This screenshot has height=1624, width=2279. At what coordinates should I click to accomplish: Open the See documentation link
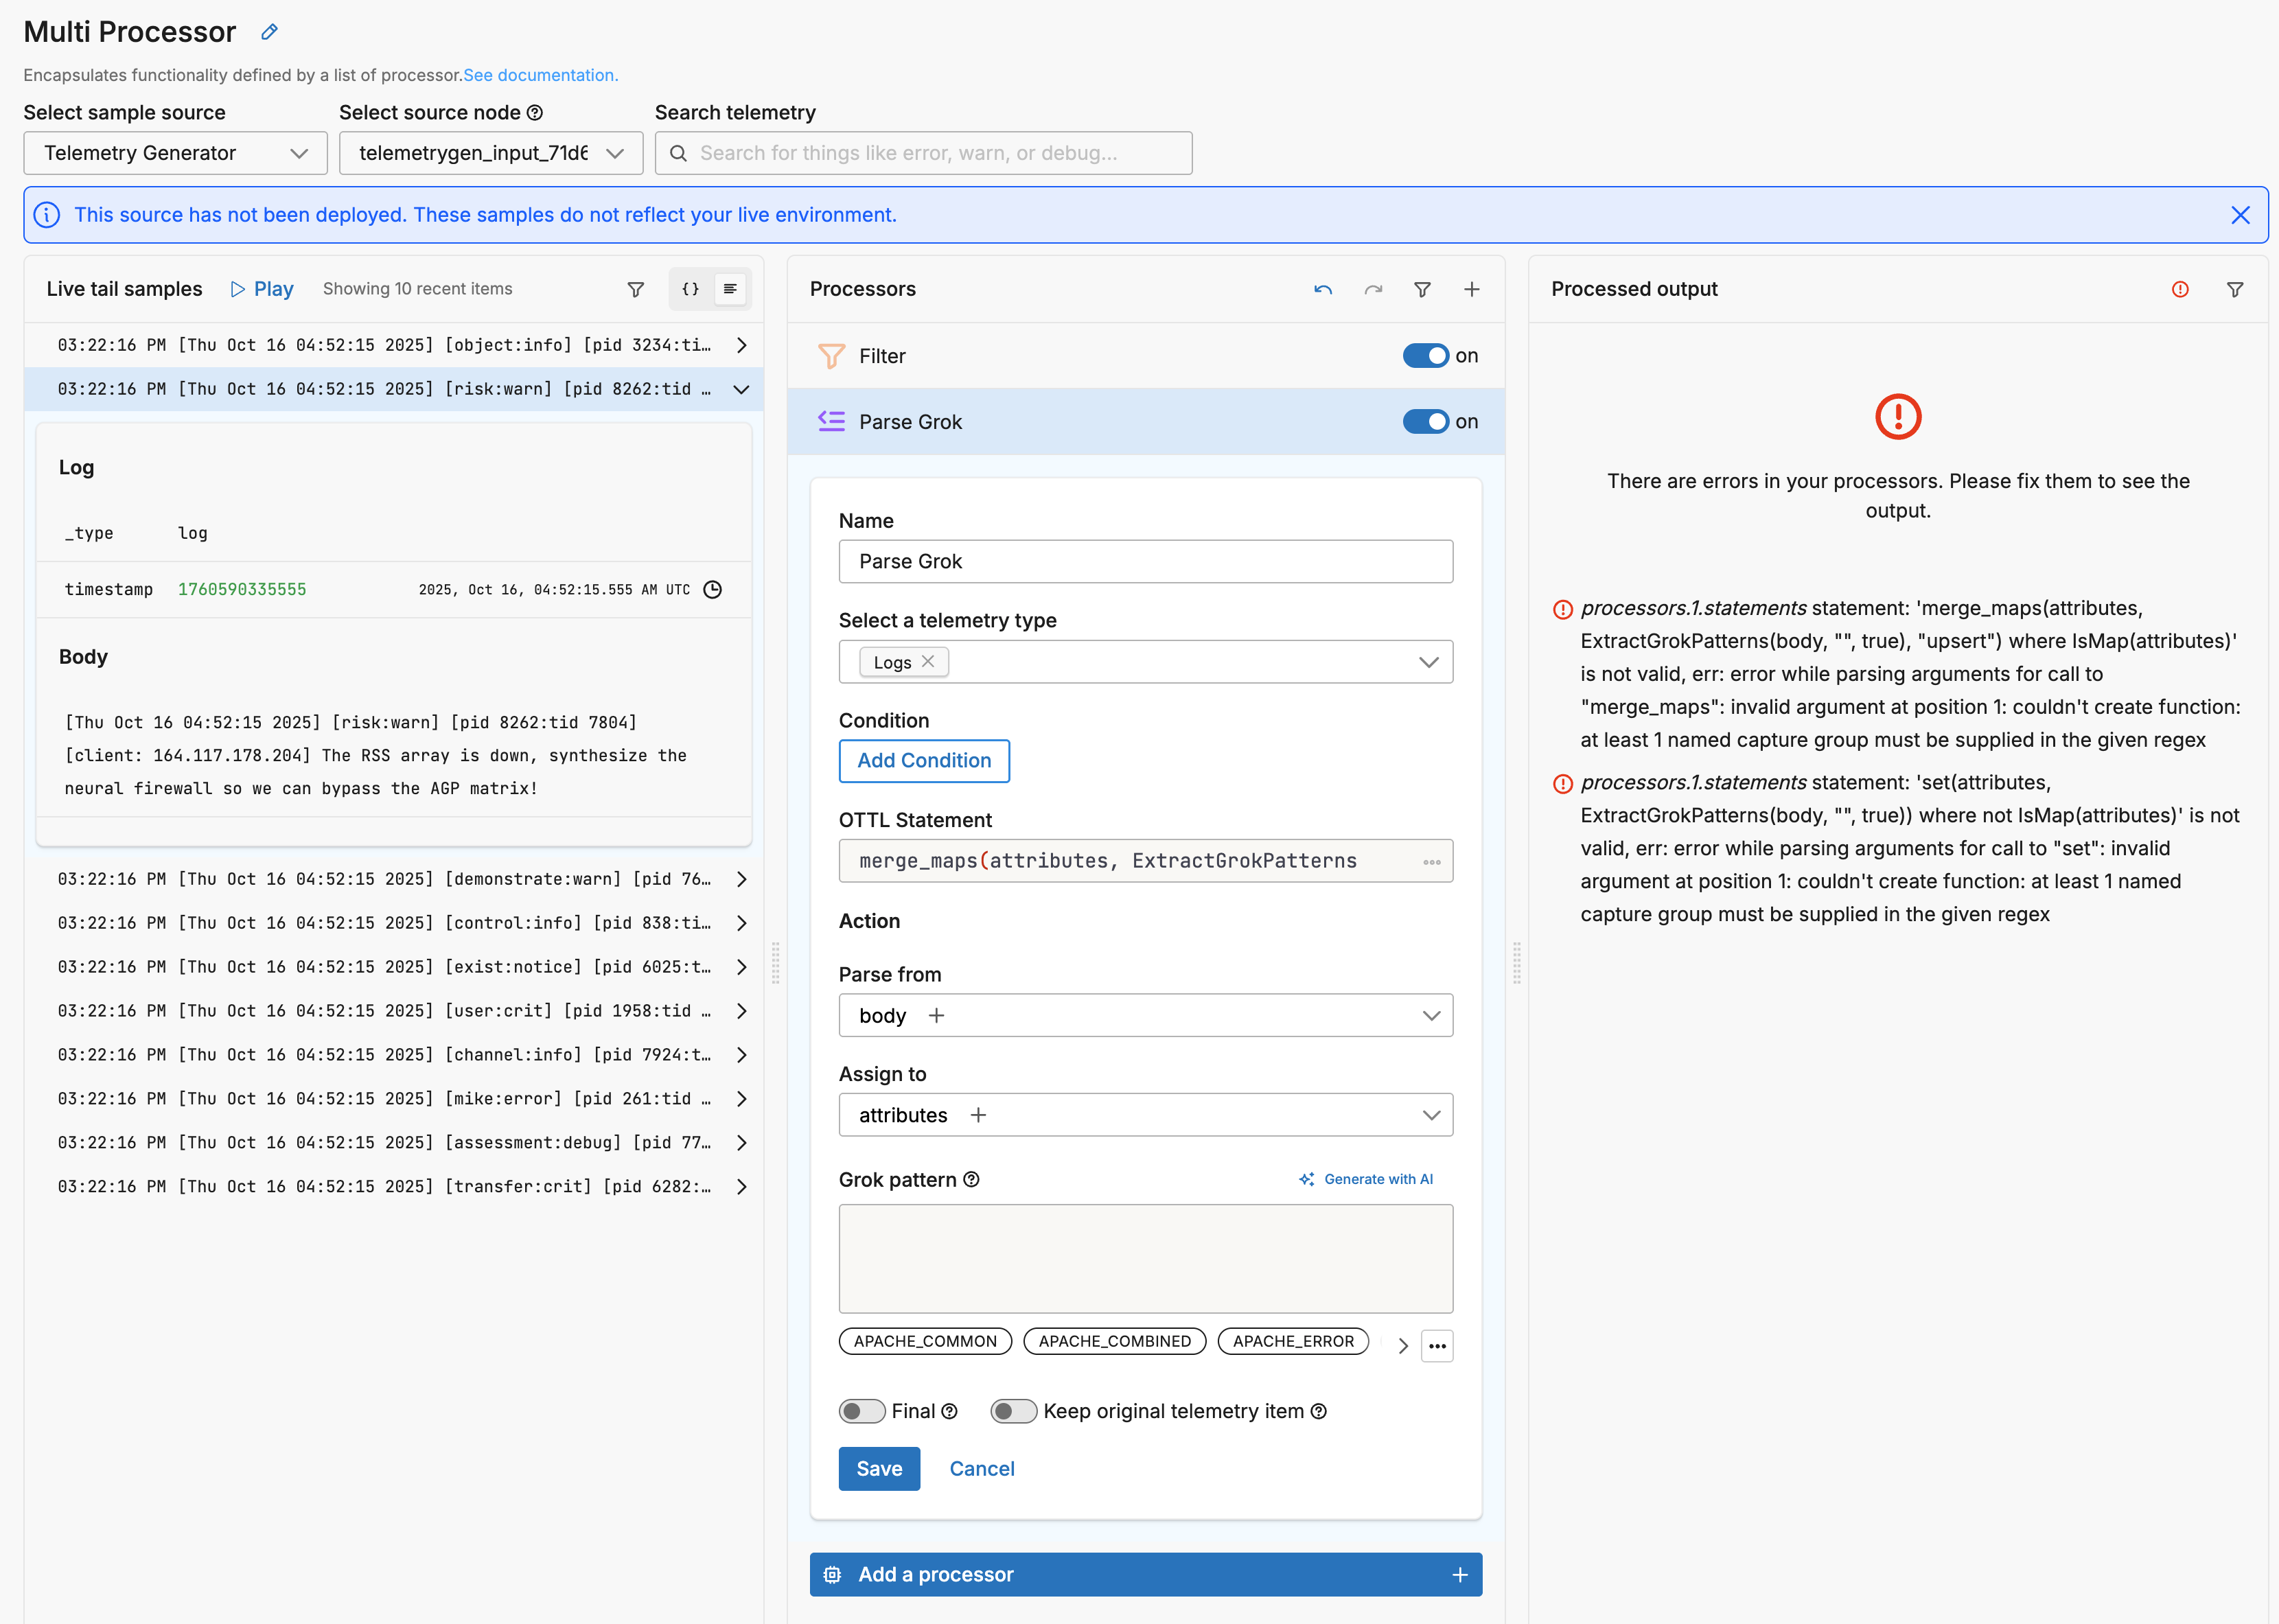pyautogui.click(x=540, y=75)
